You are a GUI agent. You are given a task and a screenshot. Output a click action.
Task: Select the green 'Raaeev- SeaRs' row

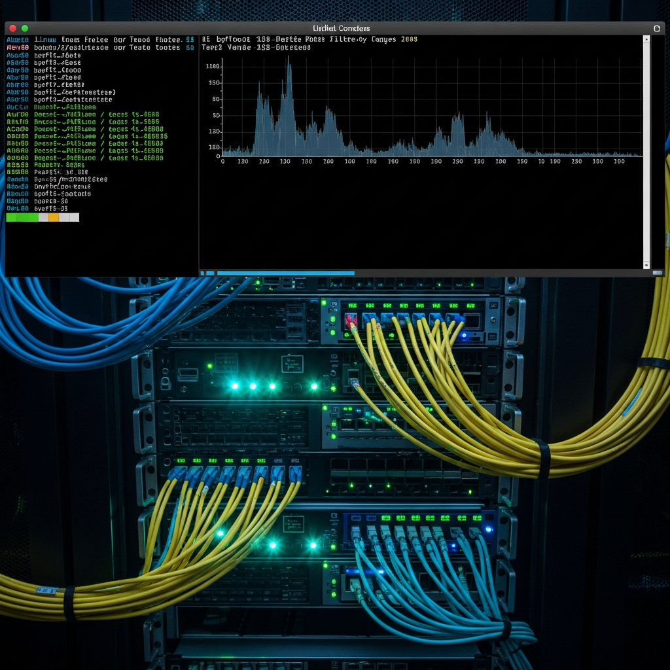click(46, 165)
